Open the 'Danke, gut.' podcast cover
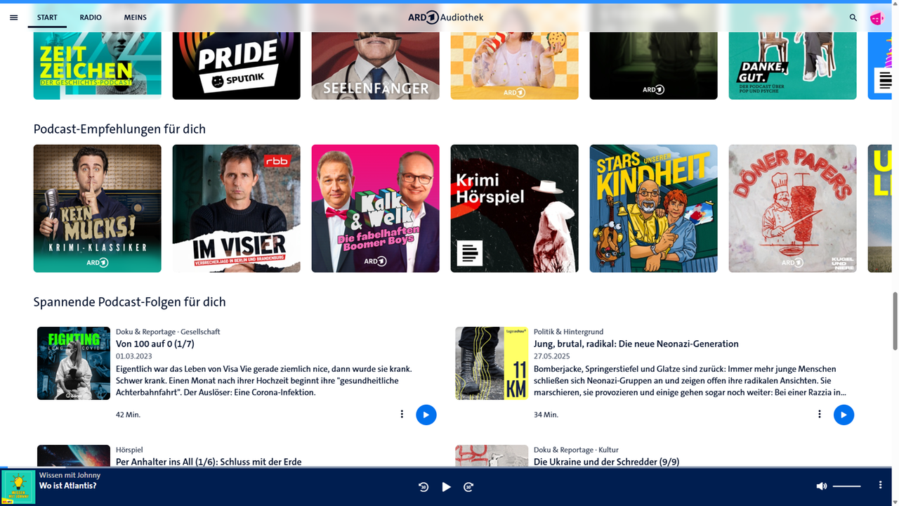 793,65
